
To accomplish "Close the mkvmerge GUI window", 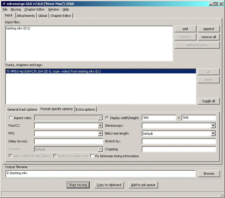I will (221, 4).
